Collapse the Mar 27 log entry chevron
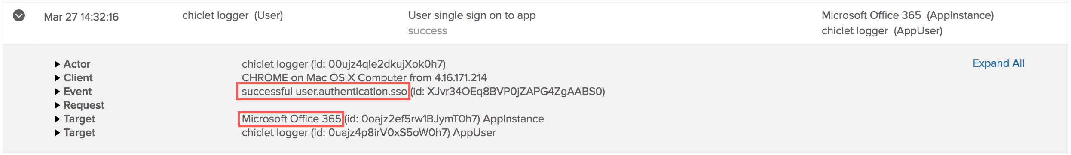This screenshot has width=1071, height=155. click(x=19, y=16)
